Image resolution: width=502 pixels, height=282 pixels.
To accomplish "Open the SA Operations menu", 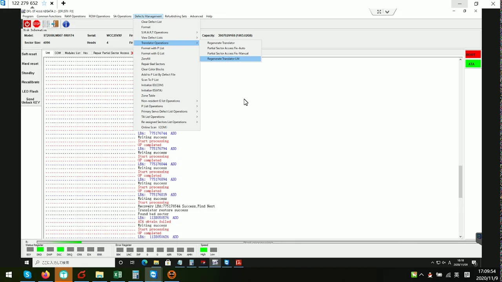I will click(122, 16).
